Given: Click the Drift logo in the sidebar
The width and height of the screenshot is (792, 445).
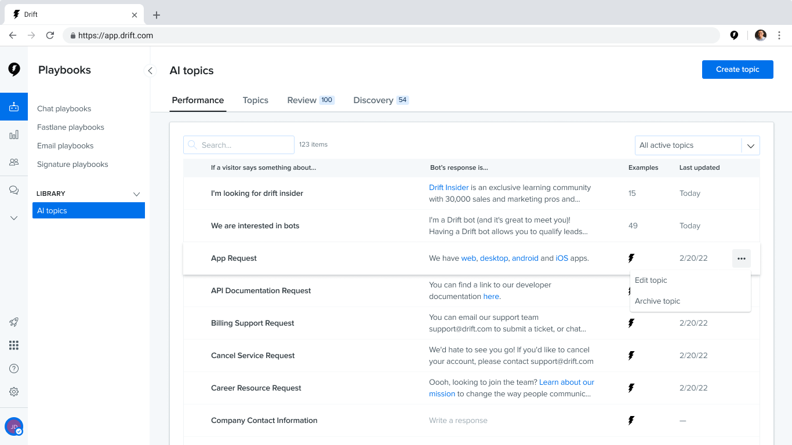Looking at the screenshot, I should point(14,70).
